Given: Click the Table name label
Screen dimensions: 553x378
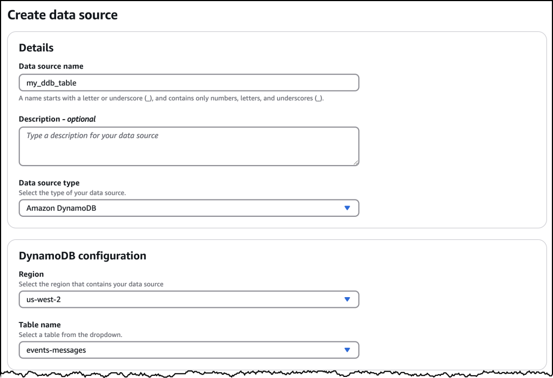Looking at the screenshot, I should coord(40,325).
